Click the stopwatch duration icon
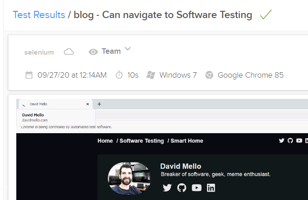Screen dimensions: 308x200 click(x=119, y=75)
